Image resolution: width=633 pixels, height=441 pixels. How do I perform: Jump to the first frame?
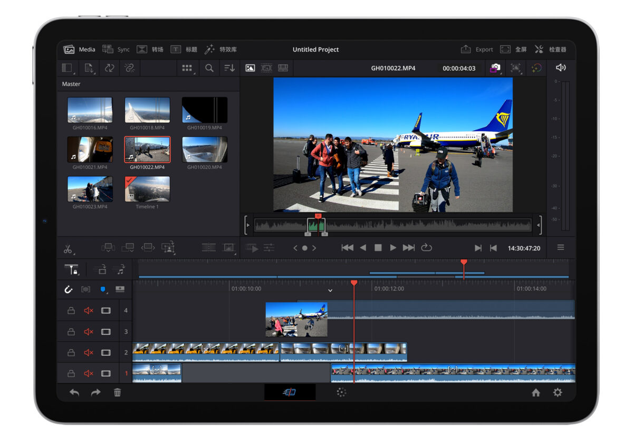[x=347, y=248]
